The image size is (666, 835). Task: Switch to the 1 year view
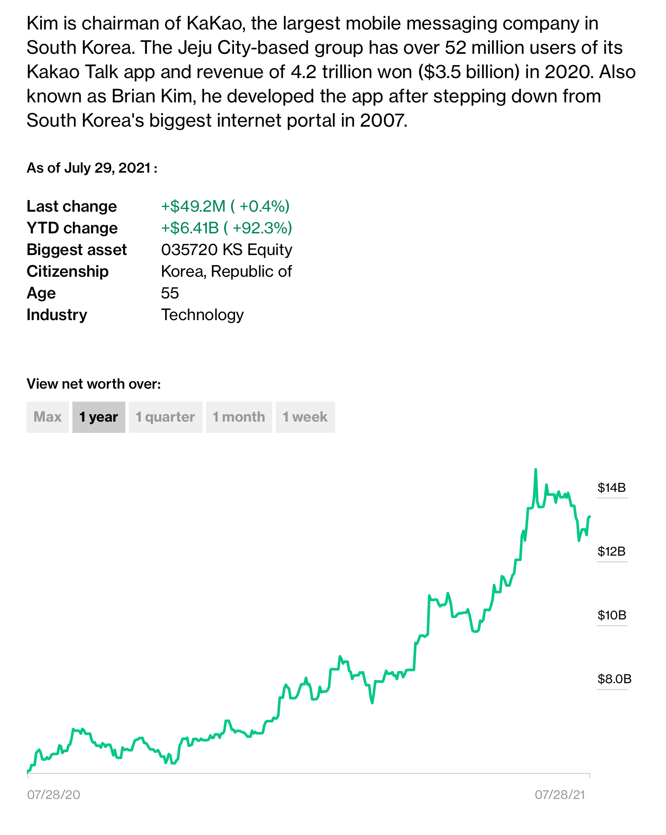98,417
